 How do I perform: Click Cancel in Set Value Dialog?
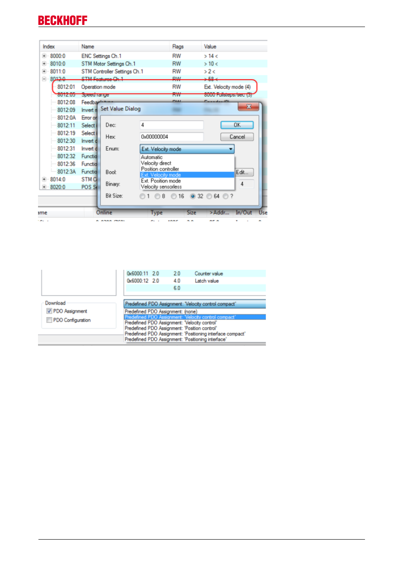pos(237,137)
